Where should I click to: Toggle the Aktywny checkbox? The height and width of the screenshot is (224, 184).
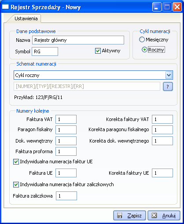pyautogui.click(x=98, y=51)
